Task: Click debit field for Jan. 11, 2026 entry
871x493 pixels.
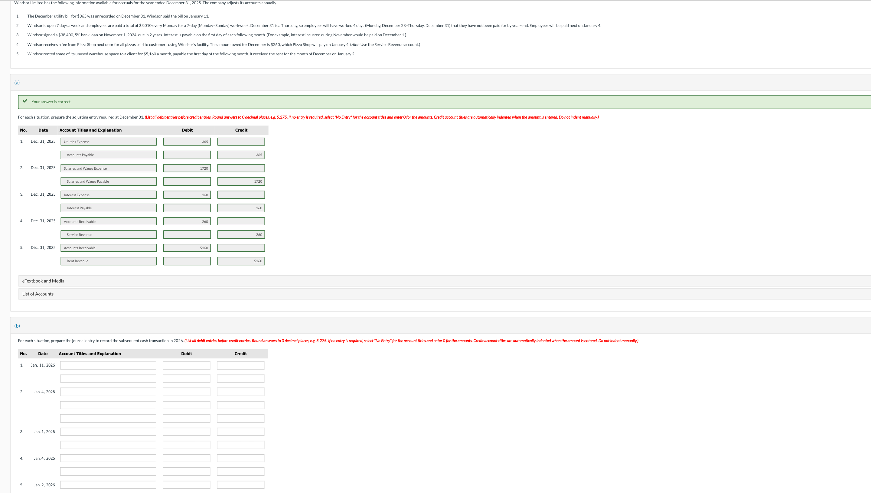Action: (x=186, y=365)
